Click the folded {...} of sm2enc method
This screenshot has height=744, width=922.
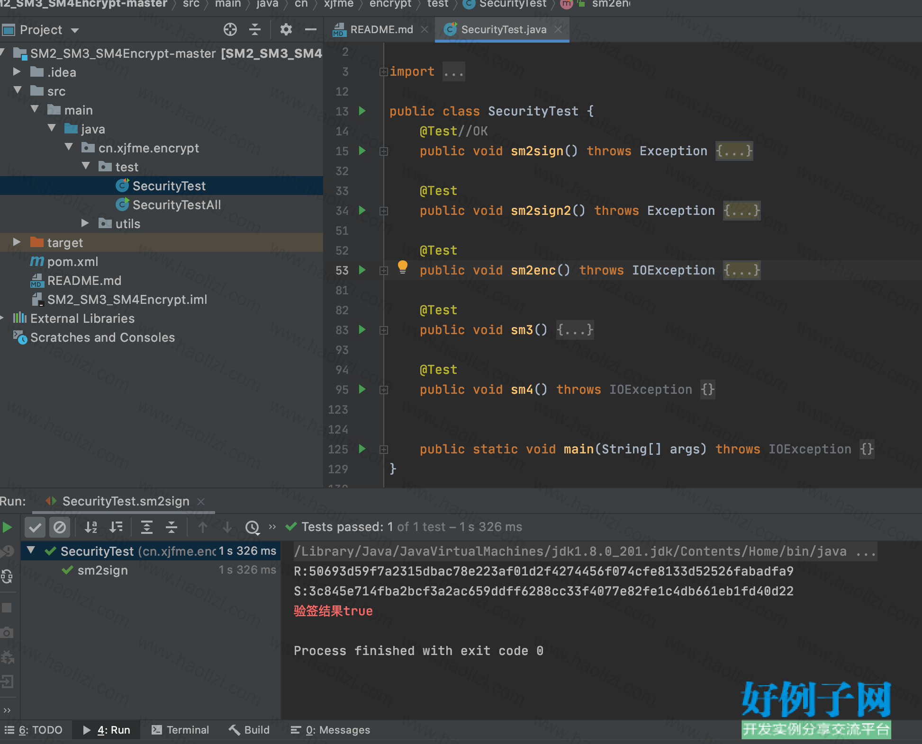pyautogui.click(x=741, y=270)
